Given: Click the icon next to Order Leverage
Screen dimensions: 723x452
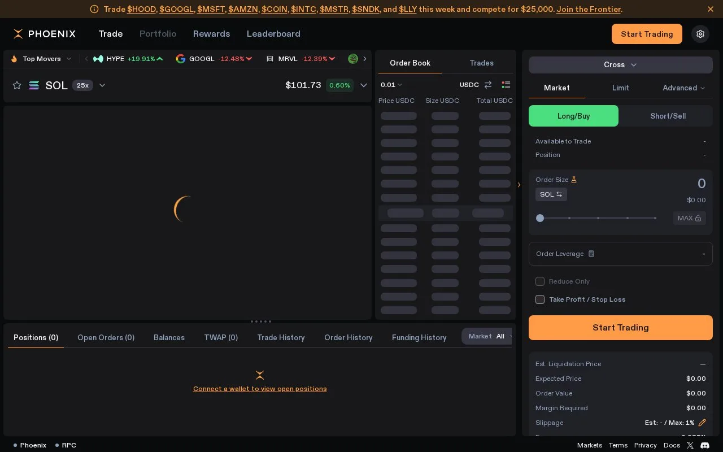Looking at the screenshot, I should click(x=591, y=254).
